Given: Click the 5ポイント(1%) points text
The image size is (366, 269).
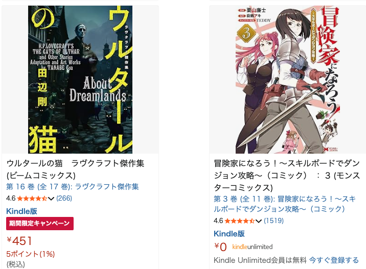Looking at the screenshot, I should 31,254.
